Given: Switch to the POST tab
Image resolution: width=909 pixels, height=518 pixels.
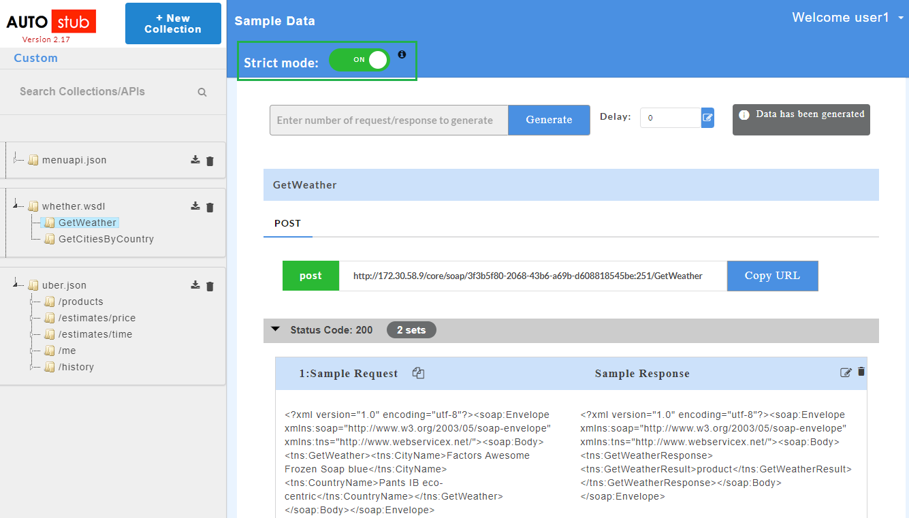Looking at the screenshot, I should (287, 223).
